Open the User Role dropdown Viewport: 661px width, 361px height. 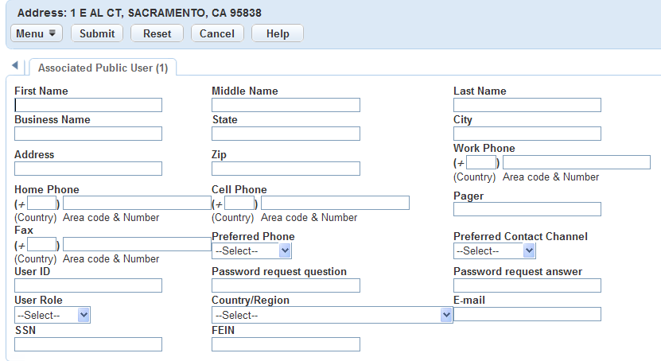click(52, 315)
